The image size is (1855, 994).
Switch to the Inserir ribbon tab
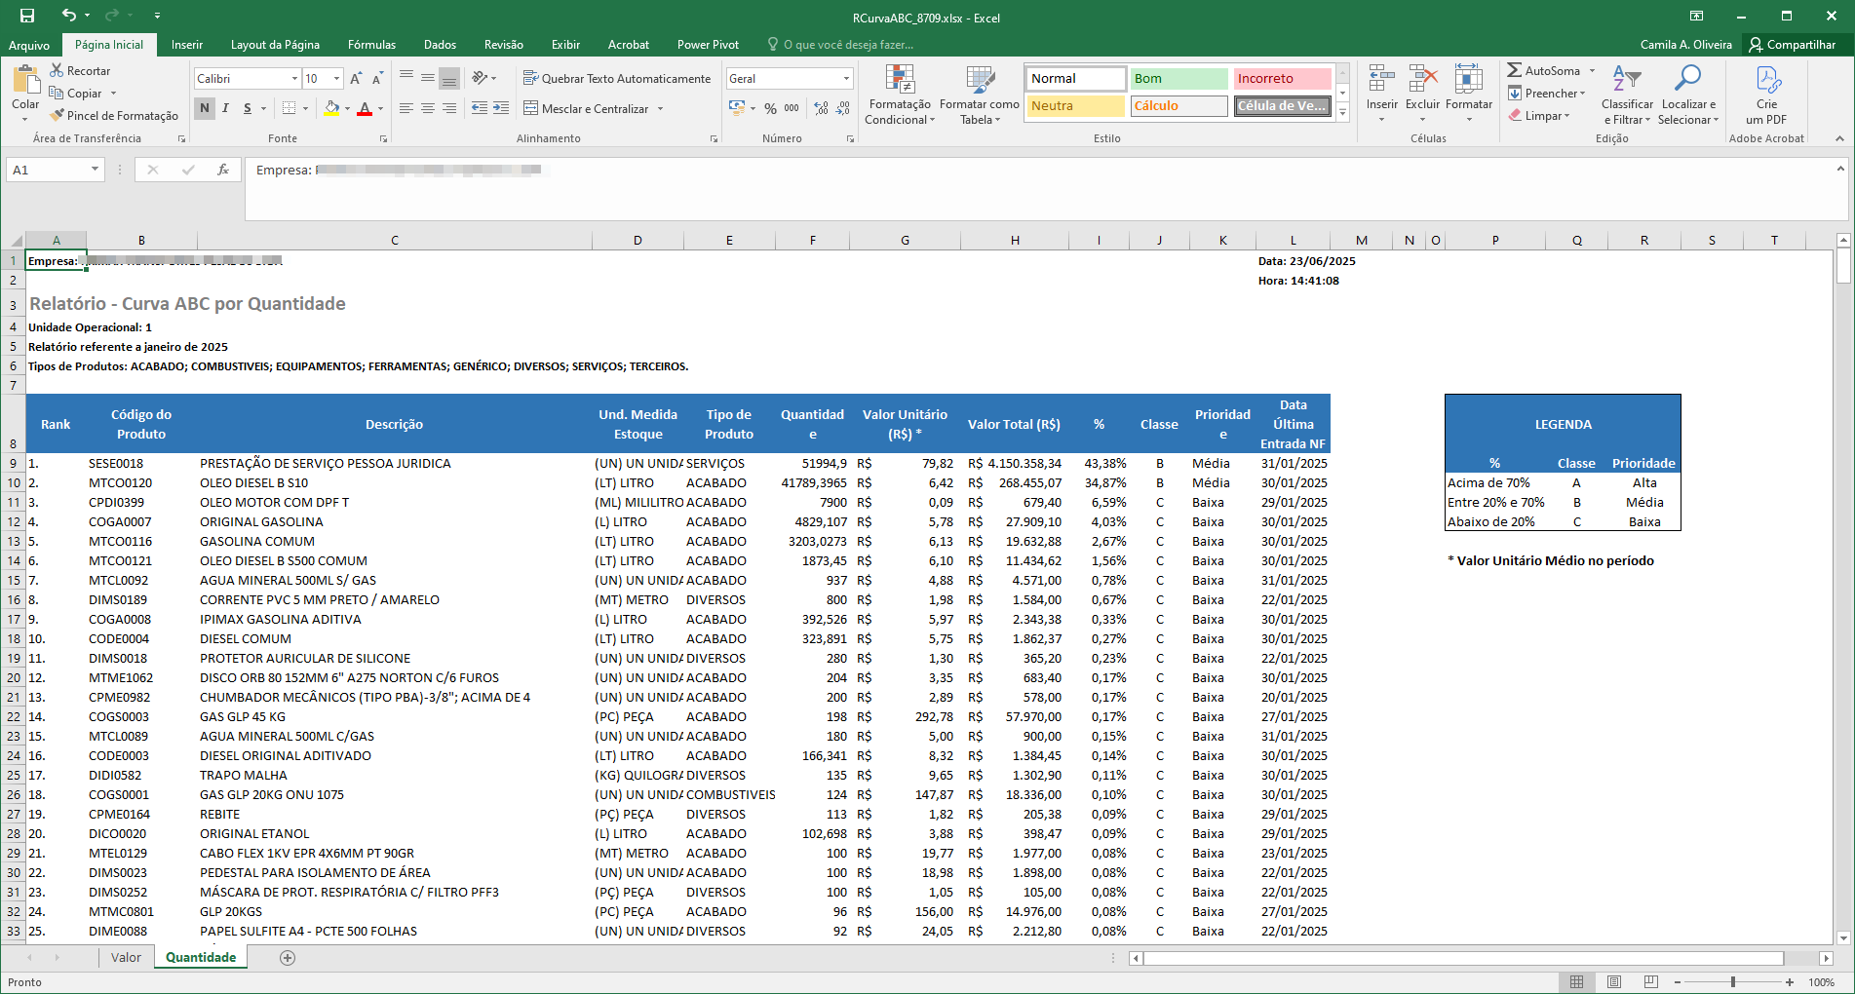[187, 45]
